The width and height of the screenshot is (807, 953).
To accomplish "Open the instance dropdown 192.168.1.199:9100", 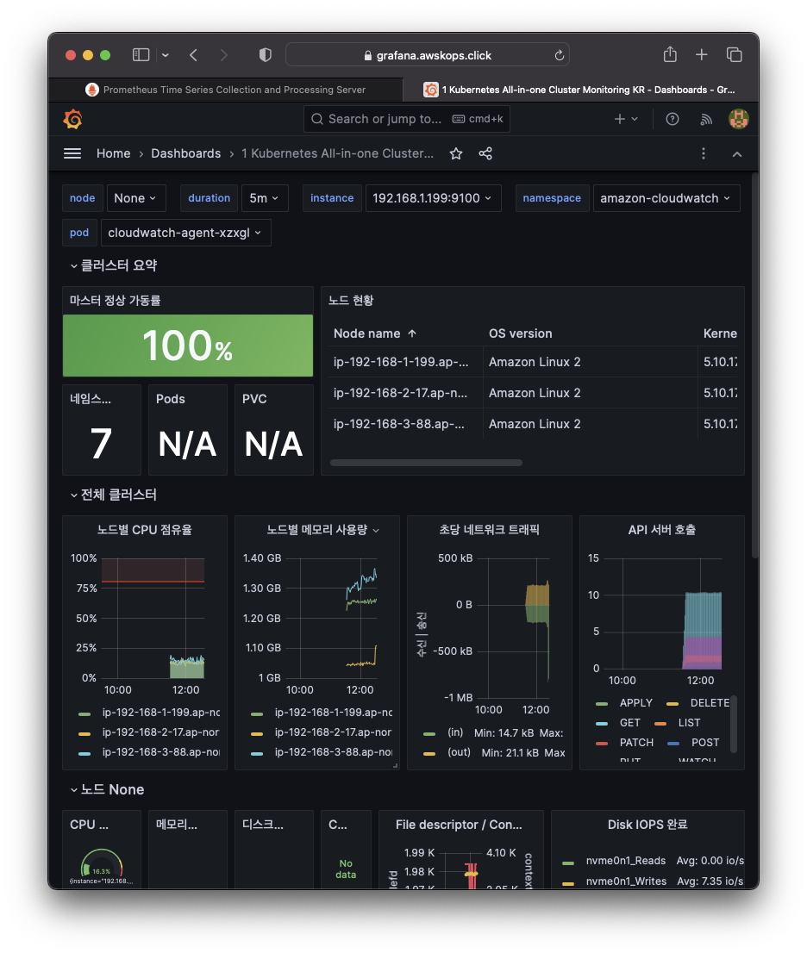I will pyautogui.click(x=433, y=198).
